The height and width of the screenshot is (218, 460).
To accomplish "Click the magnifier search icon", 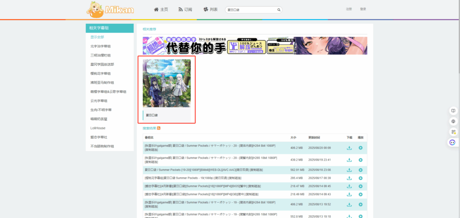I will (x=279, y=10).
